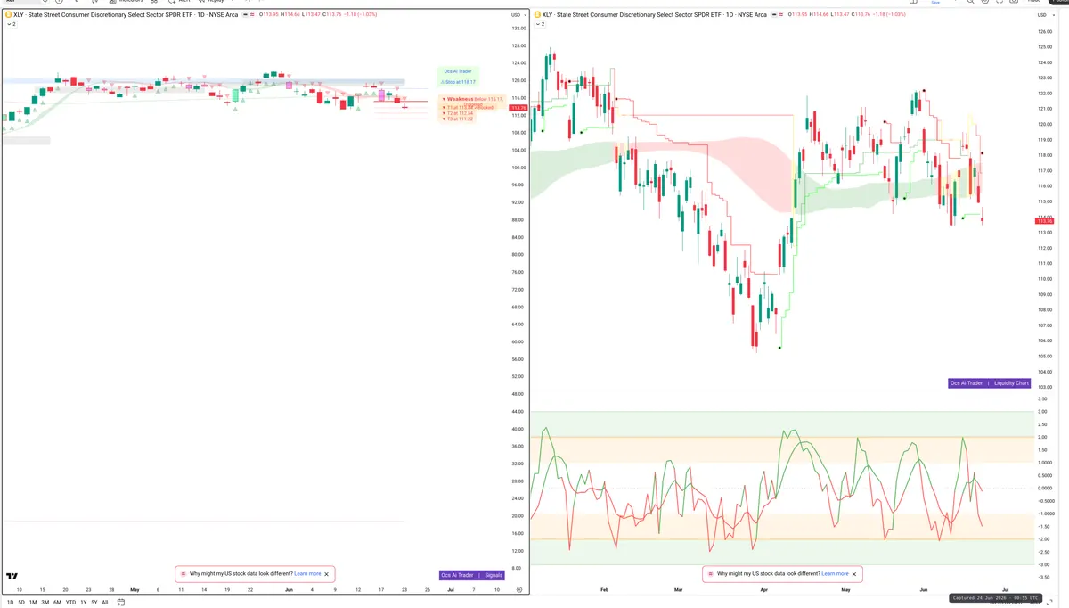Click XLY symbol logo on left chart
The width and height of the screenshot is (1069, 608).
(8, 15)
